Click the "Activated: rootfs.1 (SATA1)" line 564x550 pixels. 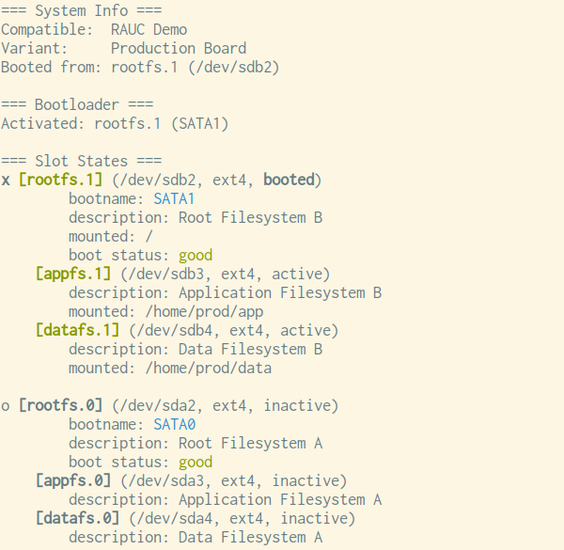point(115,124)
